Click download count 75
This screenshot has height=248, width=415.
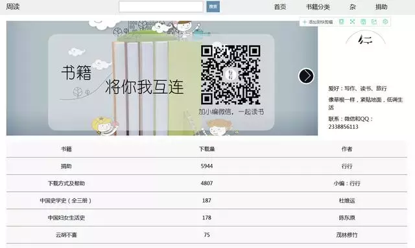pyautogui.click(x=207, y=235)
